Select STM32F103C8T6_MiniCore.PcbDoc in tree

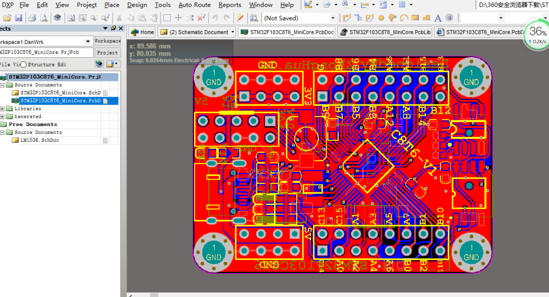pyautogui.click(x=60, y=101)
